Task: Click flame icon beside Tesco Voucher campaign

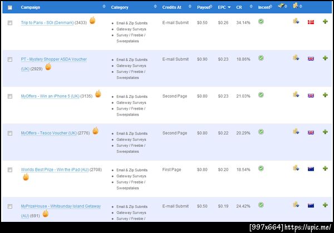Action: point(95,131)
